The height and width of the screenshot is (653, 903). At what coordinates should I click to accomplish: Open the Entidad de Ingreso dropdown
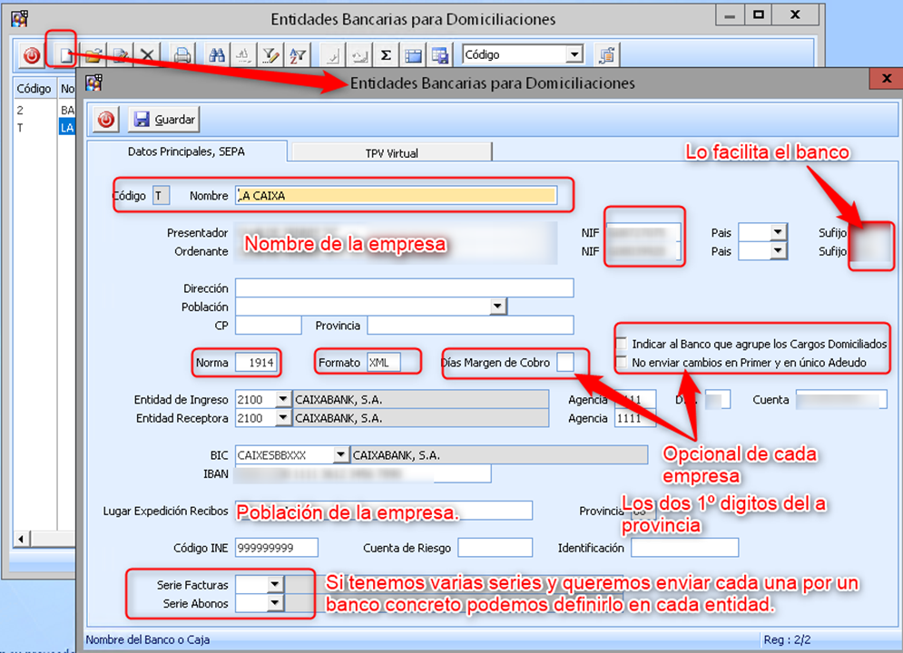[282, 400]
